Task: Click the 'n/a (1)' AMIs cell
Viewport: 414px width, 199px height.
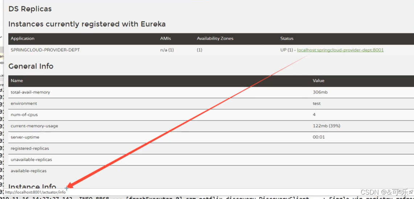Action: [167, 50]
